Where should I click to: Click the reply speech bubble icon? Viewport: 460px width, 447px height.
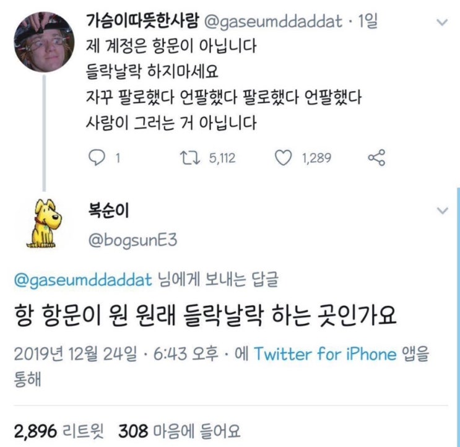[97, 158]
